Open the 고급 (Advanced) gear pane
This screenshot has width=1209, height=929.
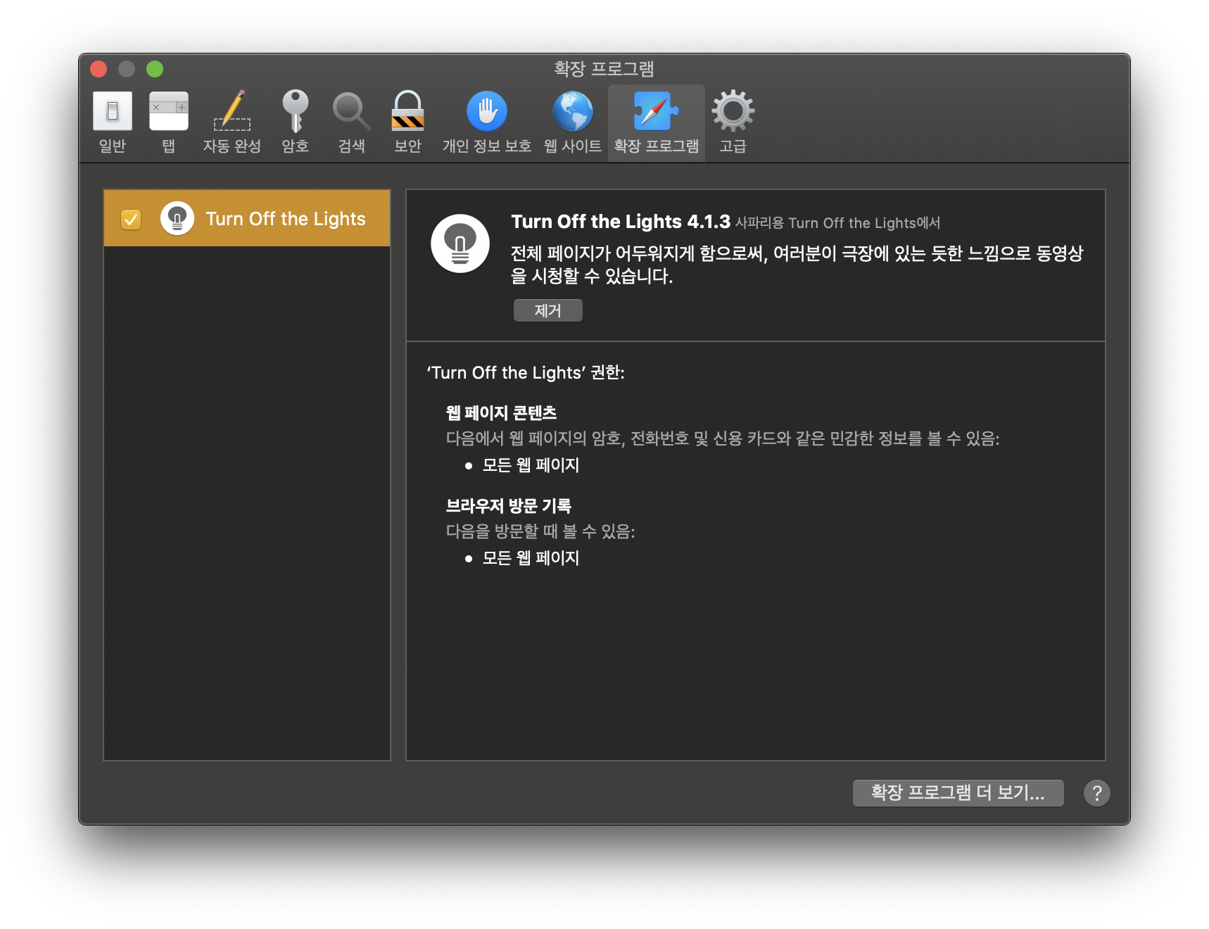pyautogui.click(x=733, y=122)
